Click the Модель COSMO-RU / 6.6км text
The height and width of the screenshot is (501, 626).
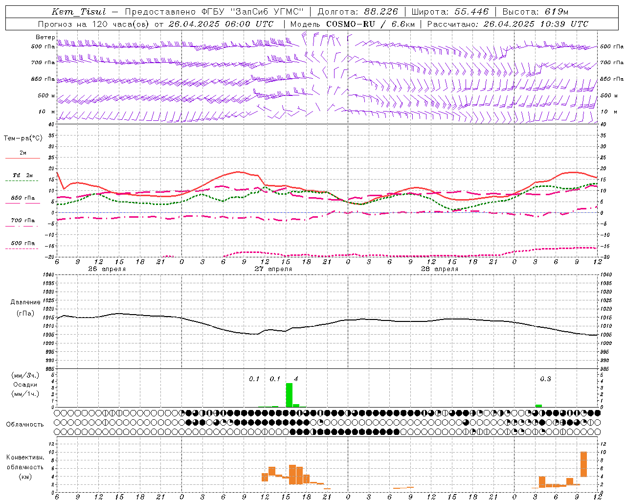[x=352, y=24]
